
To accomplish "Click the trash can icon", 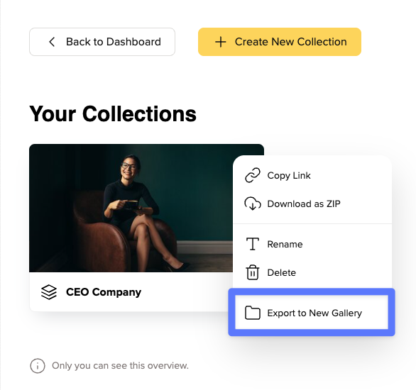I will pyautogui.click(x=253, y=272).
